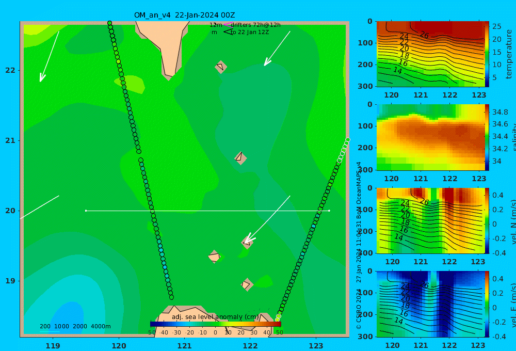Click the island marker near 18.95N 121.95E
Viewport: 516px width, 351px height.
[x=247, y=284]
